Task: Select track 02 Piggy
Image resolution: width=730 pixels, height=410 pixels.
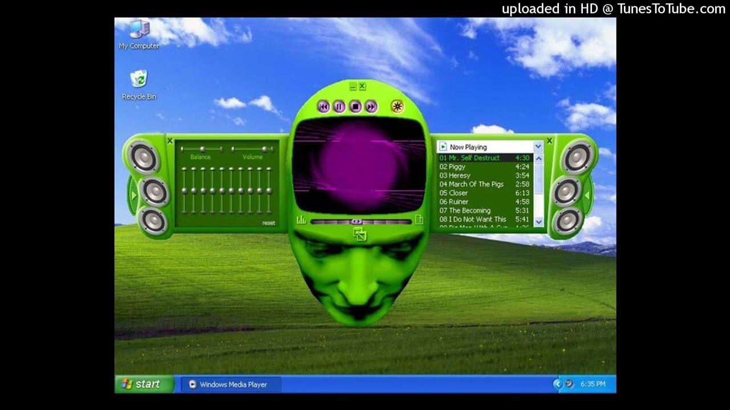Action: 485,167
